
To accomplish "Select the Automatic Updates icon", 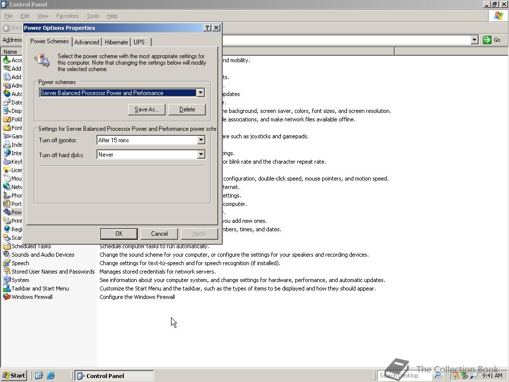I will click(x=7, y=94).
